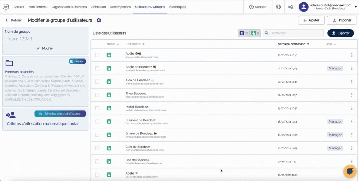The image size is (359, 181).
Task: Tick the checkbox for Emma de Beedeez
Action: [97, 135]
